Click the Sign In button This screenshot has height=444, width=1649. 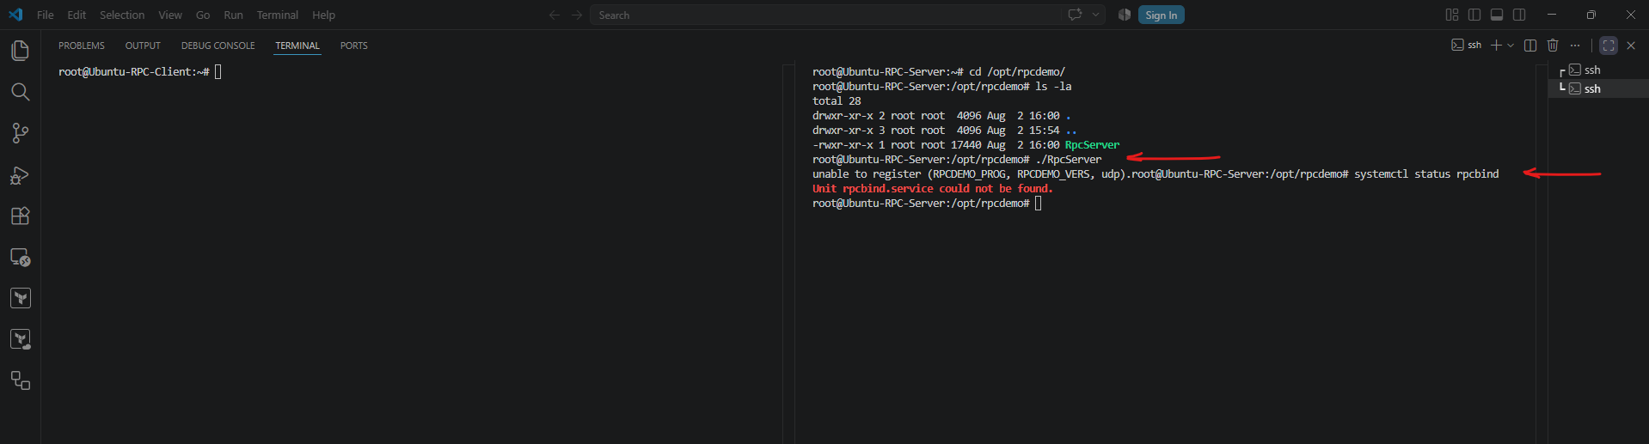[x=1161, y=15]
